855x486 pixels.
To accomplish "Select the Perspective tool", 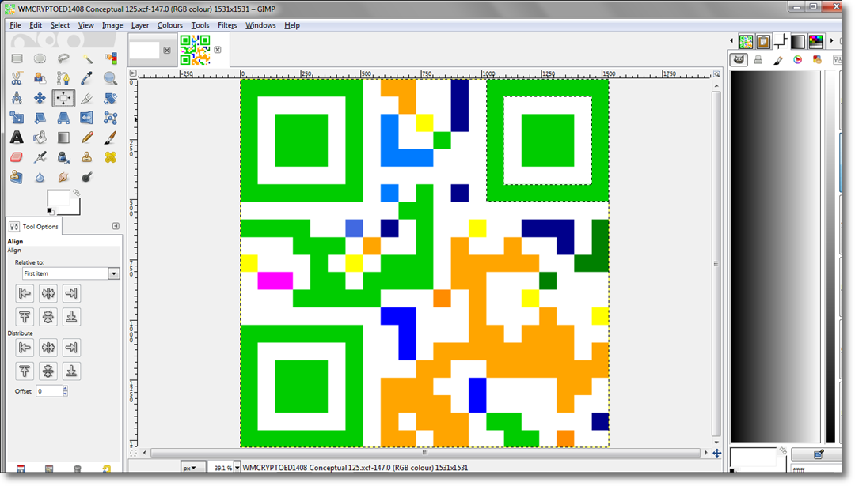I will 63,118.
